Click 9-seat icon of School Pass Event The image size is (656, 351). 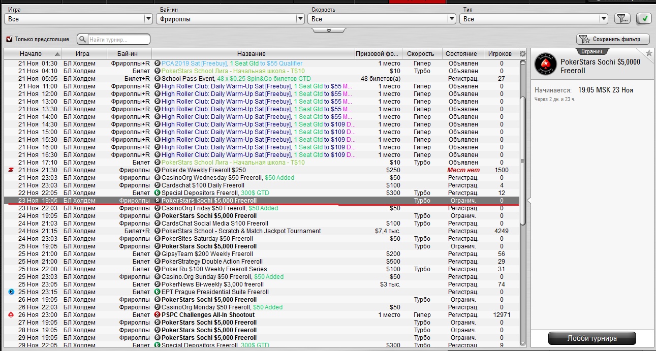point(158,79)
